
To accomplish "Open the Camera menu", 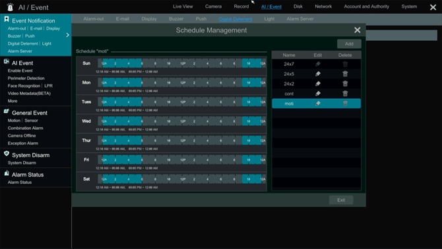I will [213, 7].
